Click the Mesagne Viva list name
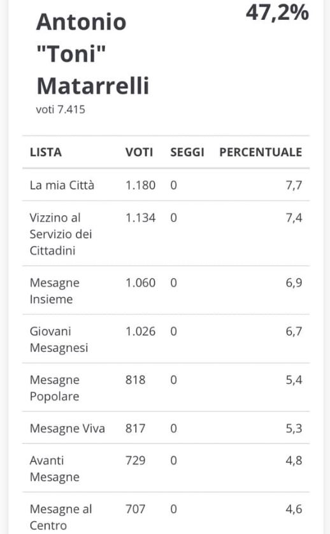The image size is (330, 534). coord(68,429)
